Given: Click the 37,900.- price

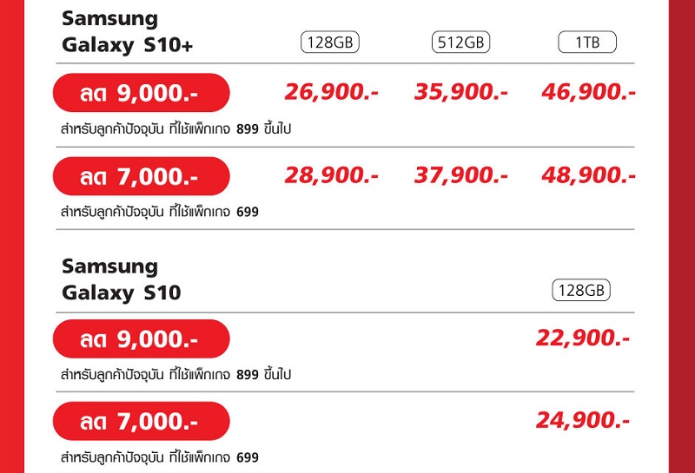Looking at the screenshot, I should coord(460,175).
